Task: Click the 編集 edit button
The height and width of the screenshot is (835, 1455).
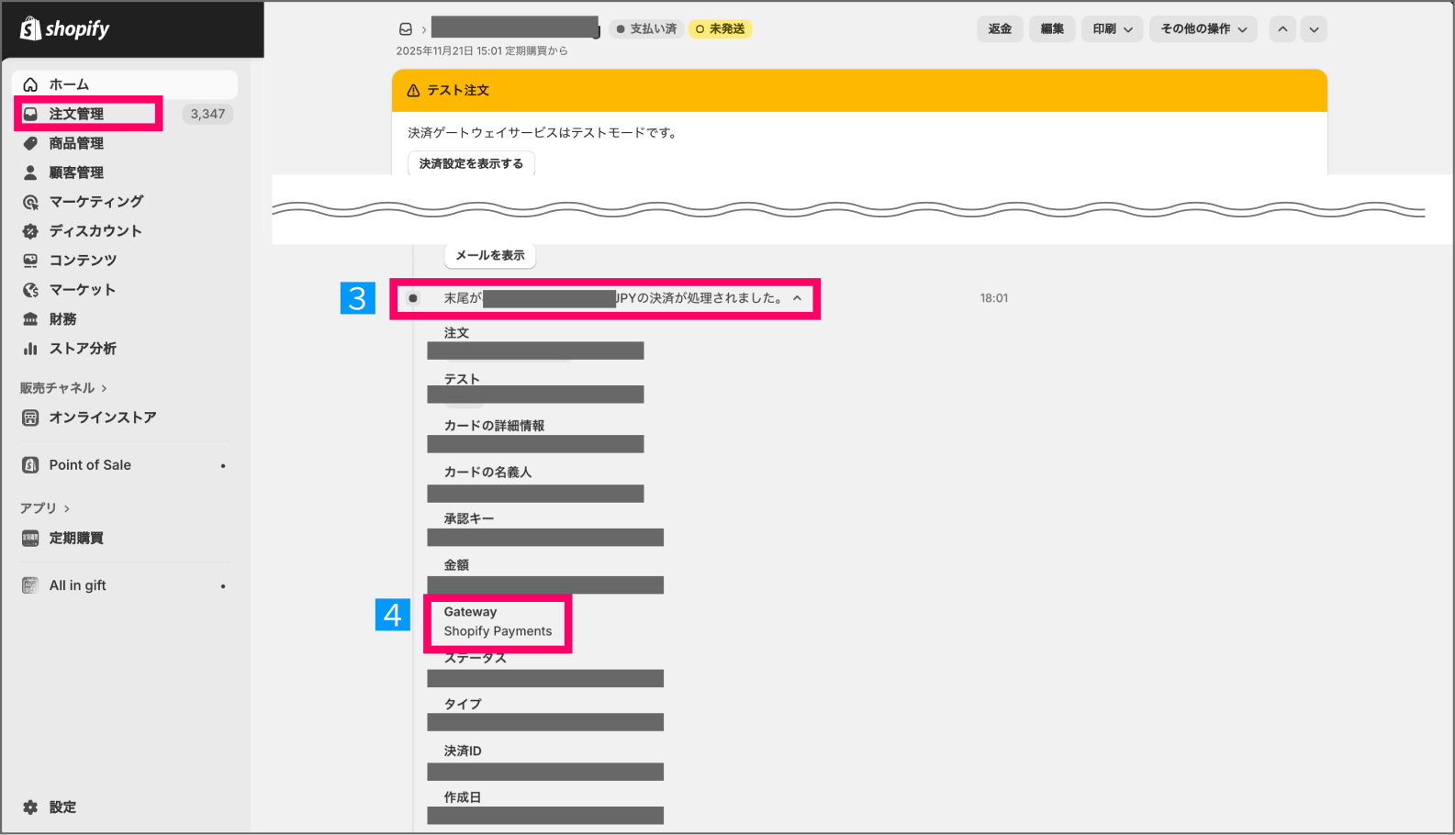Action: coord(1052,29)
